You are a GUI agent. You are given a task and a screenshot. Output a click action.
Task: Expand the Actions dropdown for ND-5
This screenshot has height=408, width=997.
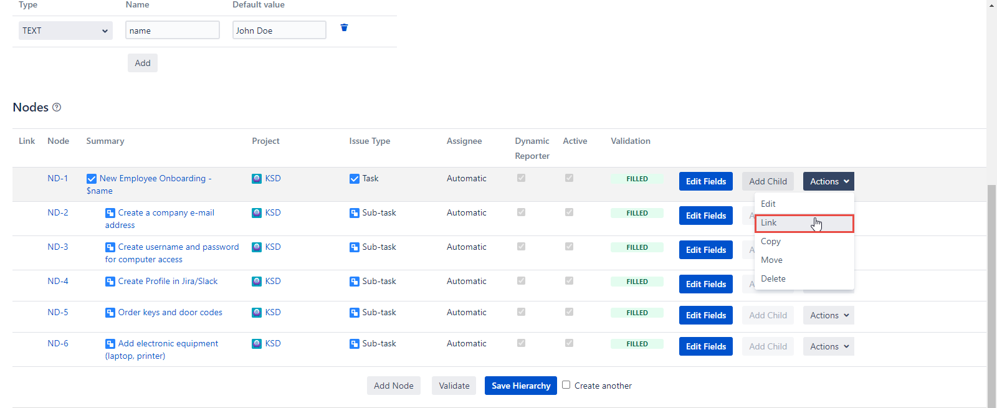pos(828,315)
